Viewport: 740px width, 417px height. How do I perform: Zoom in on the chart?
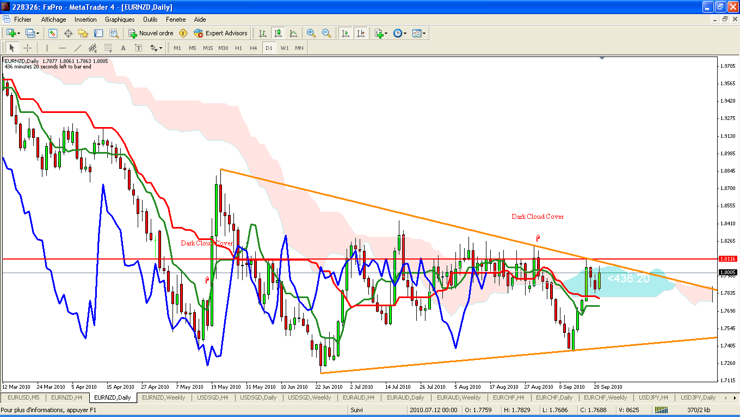311,33
